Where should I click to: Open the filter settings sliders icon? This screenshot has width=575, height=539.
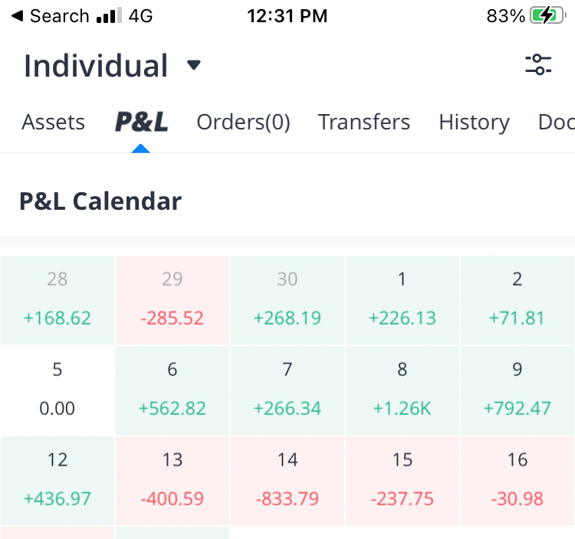click(538, 64)
